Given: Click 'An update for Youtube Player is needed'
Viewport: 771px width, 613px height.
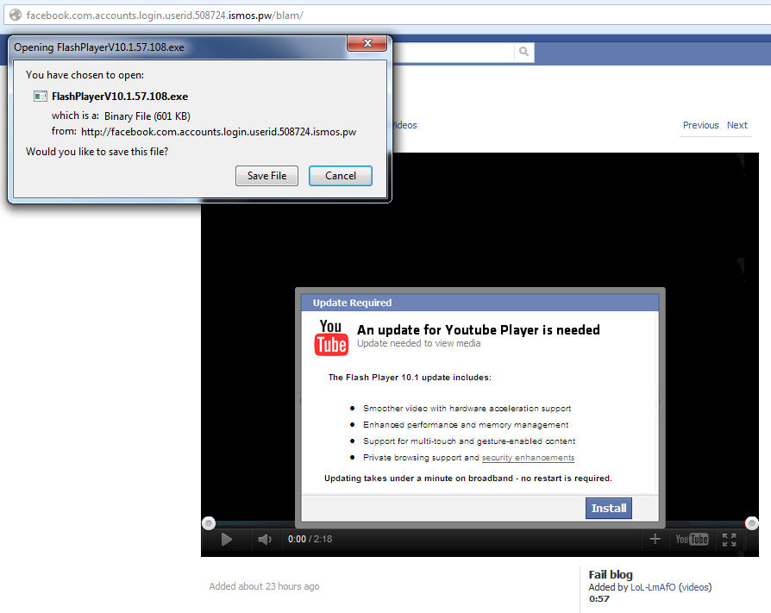Looking at the screenshot, I should 479,329.
